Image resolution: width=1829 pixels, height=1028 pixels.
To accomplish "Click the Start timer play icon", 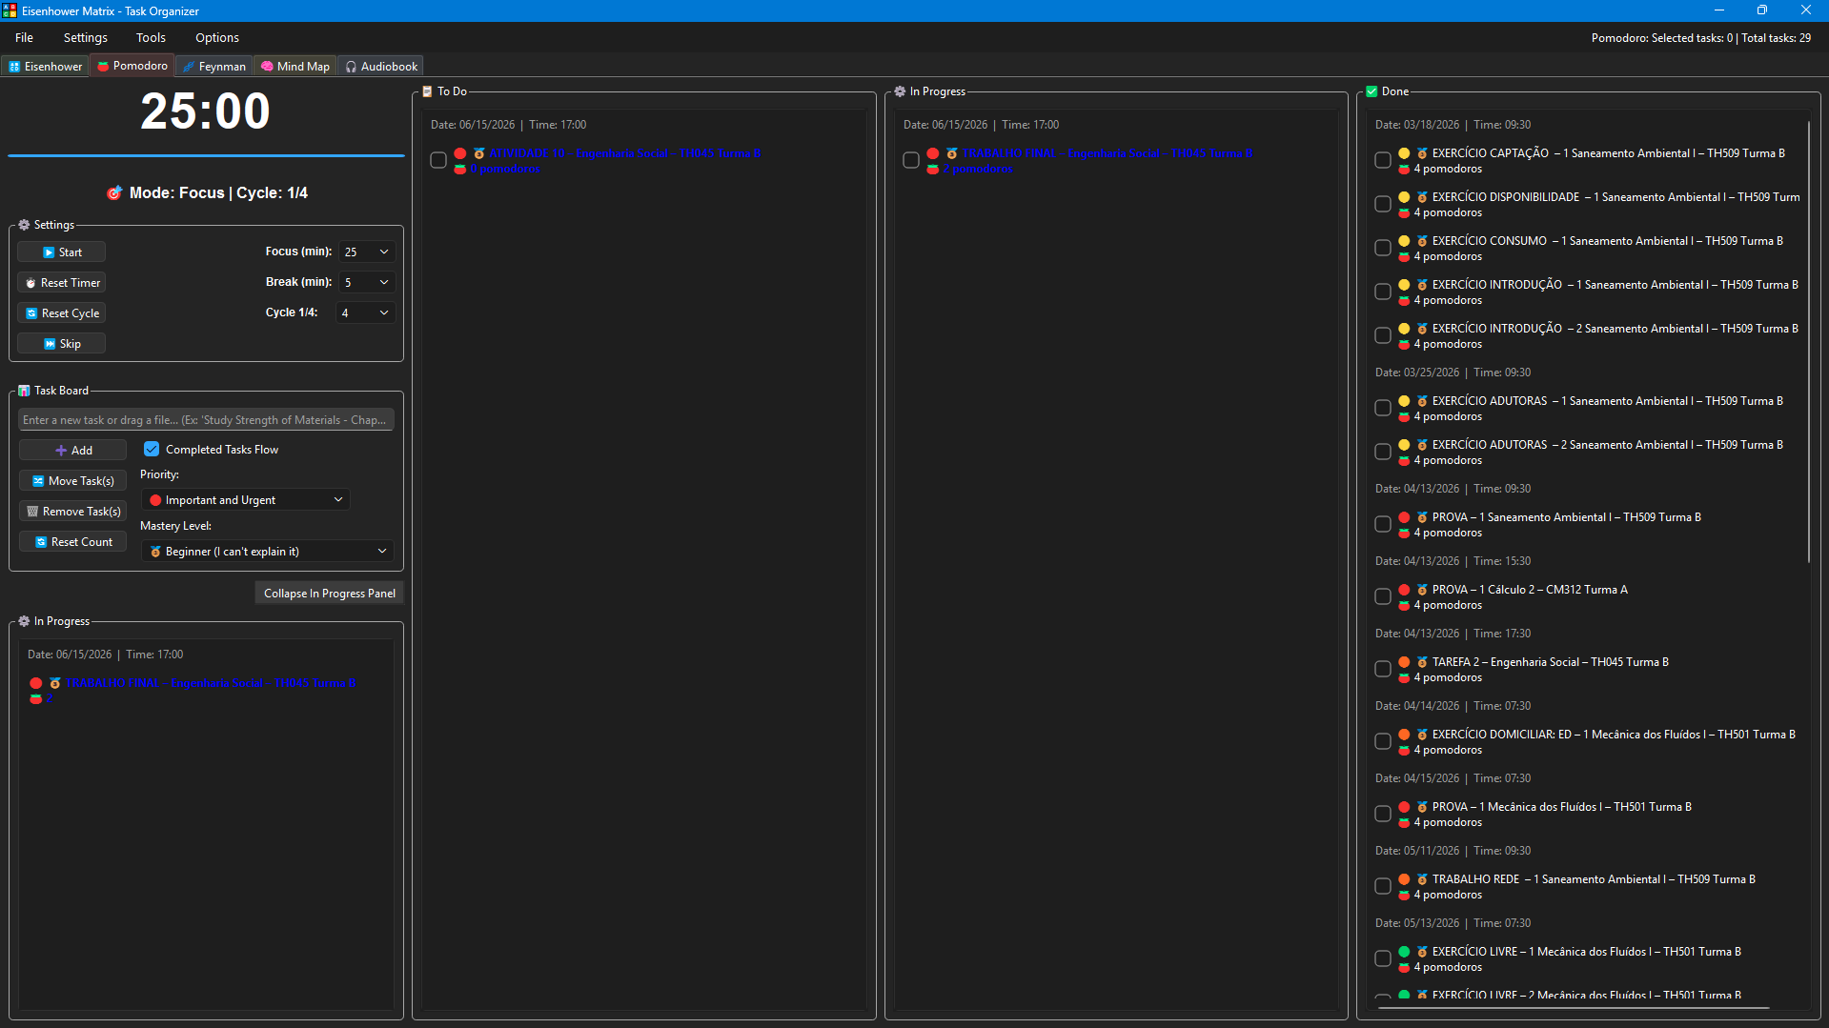I will [x=49, y=252].
